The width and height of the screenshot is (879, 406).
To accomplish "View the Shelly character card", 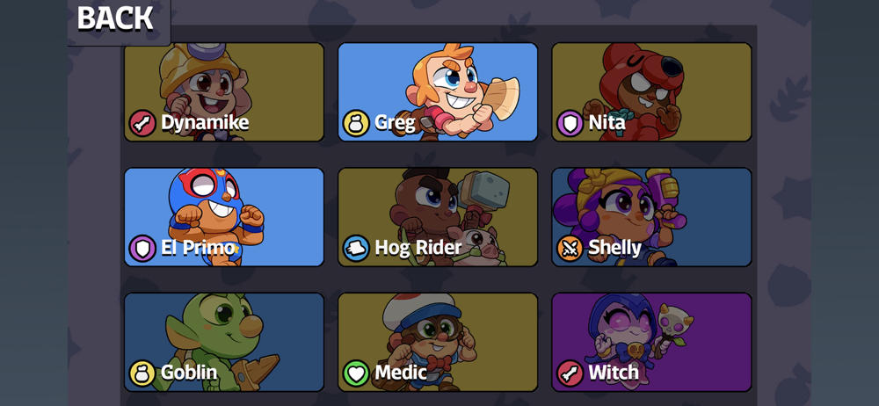I will click(651, 217).
